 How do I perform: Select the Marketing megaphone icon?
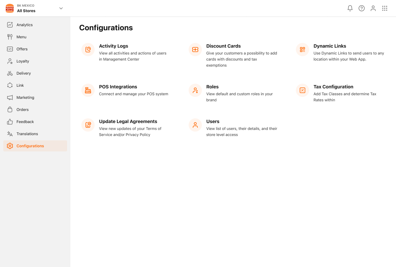pyautogui.click(x=10, y=97)
